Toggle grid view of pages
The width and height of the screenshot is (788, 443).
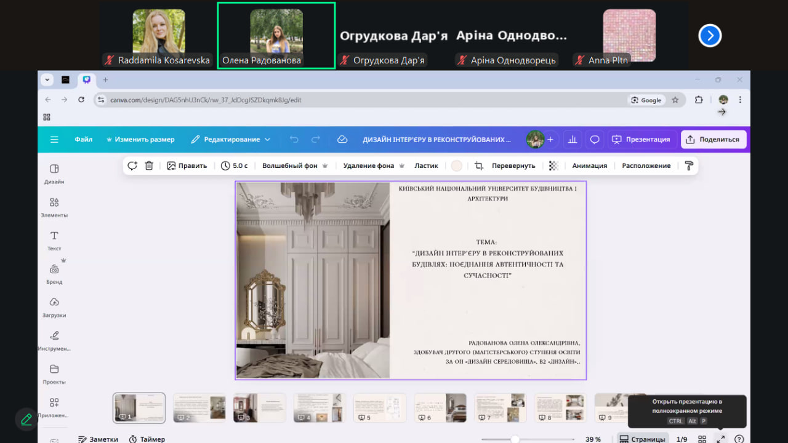tap(702, 439)
